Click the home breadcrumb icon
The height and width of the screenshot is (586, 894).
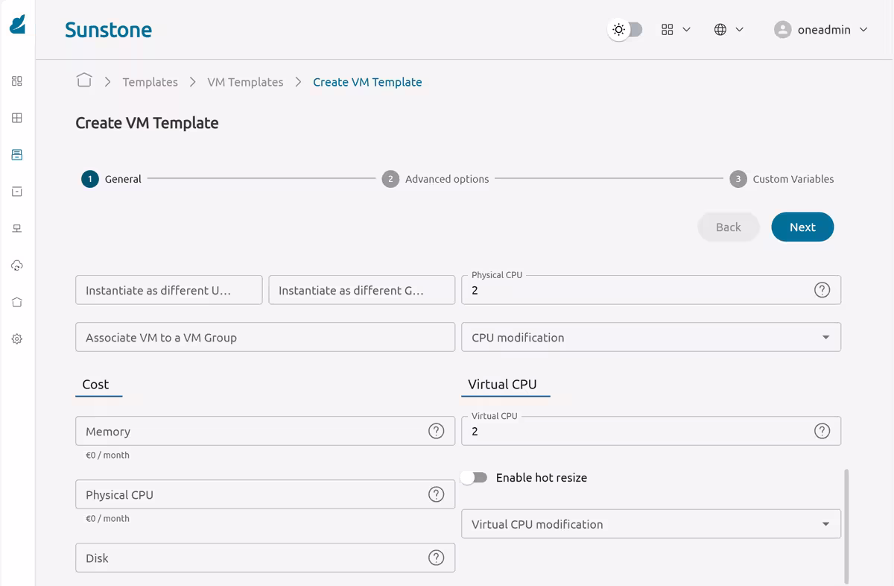coord(84,81)
